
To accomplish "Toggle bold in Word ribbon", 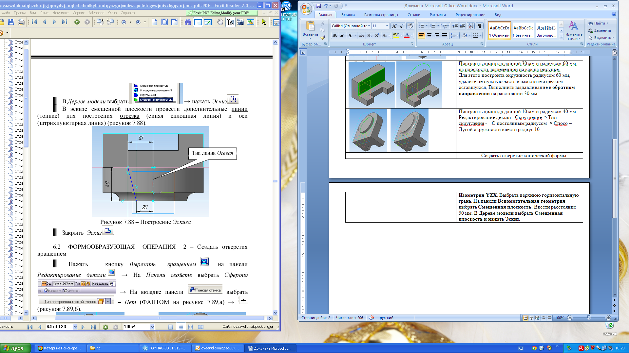I will (335, 35).
